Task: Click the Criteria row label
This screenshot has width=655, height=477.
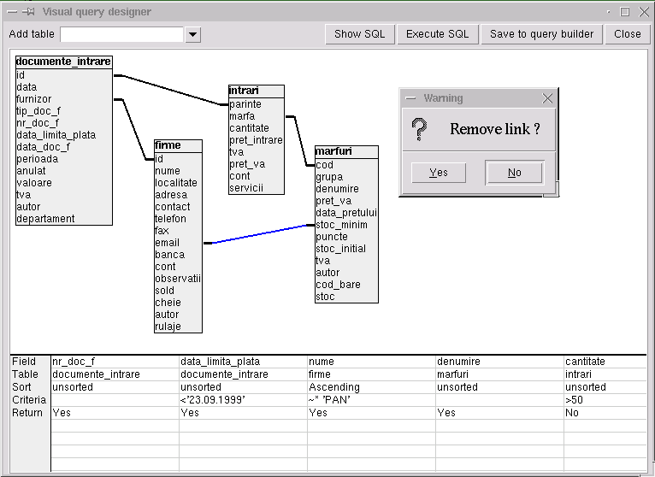Action: tap(29, 400)
